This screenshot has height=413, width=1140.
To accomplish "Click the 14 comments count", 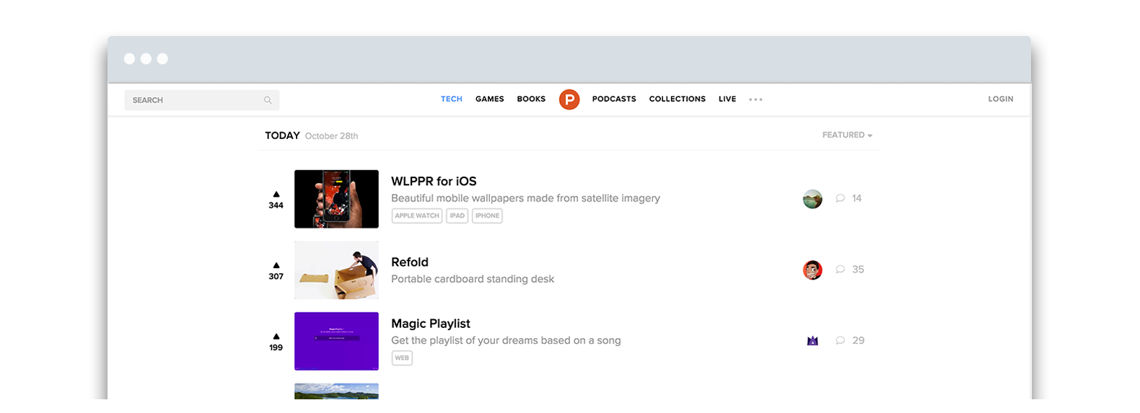I will pyautogui.click(x=856, y=198).
